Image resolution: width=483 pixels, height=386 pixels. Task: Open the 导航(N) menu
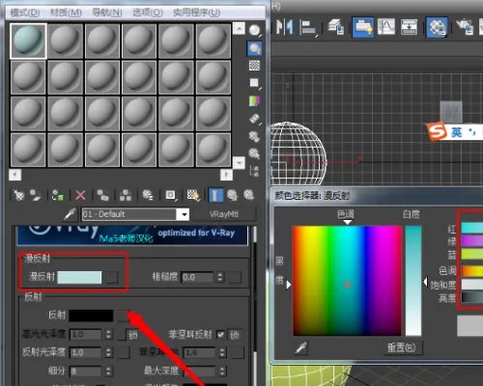click(107, 13)
